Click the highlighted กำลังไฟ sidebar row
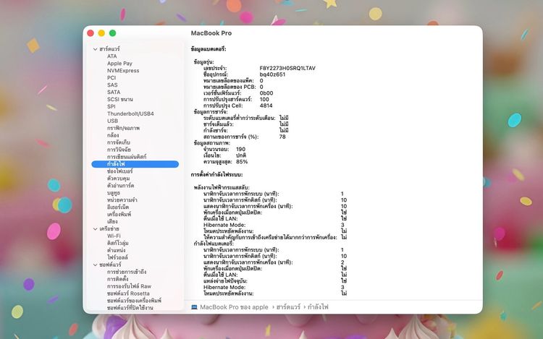The width and height of the screenshot is (543, 339). [135, 164]
